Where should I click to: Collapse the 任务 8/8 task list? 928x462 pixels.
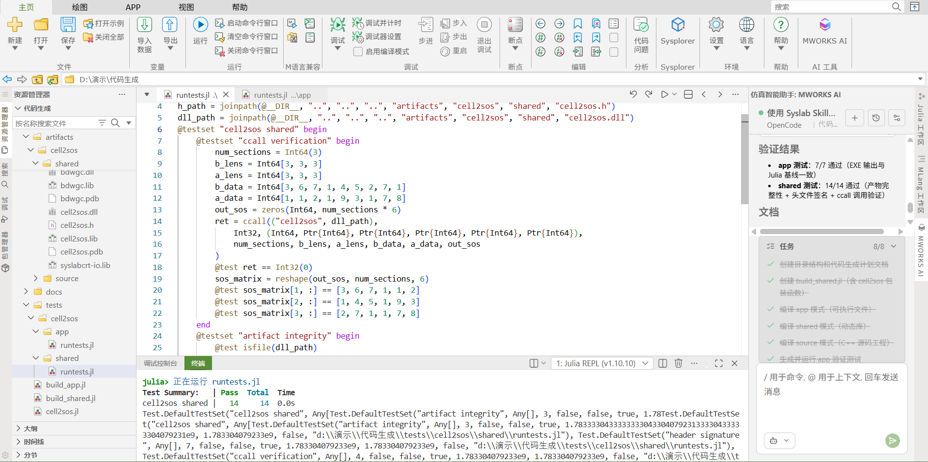point(894,246)
